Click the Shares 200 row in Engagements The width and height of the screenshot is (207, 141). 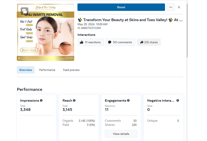click(x=121, y=125)
